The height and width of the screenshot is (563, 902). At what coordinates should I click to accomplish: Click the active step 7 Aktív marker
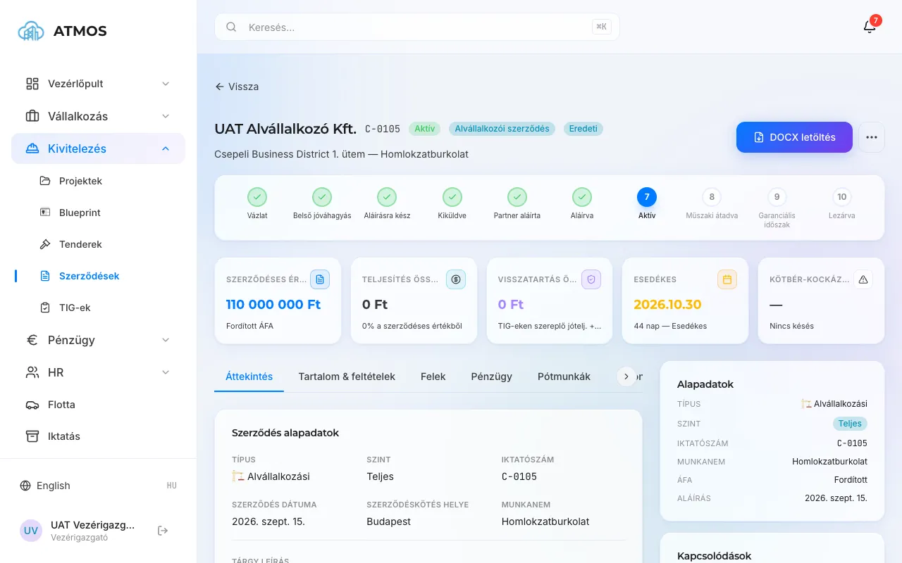click(647, 197)
